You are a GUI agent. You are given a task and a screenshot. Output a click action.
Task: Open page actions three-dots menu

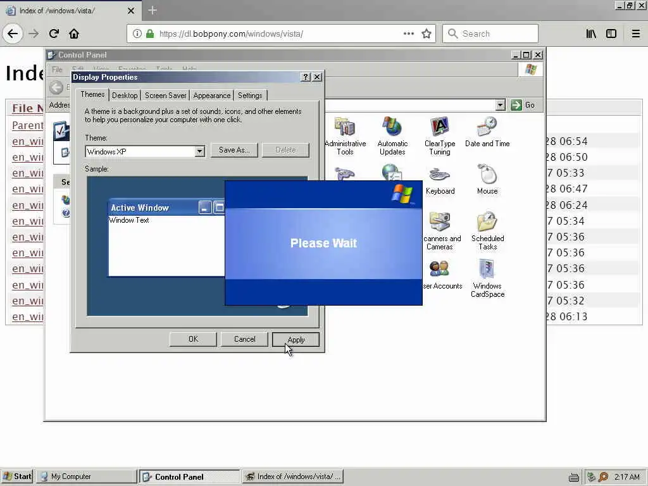point(408,34)
